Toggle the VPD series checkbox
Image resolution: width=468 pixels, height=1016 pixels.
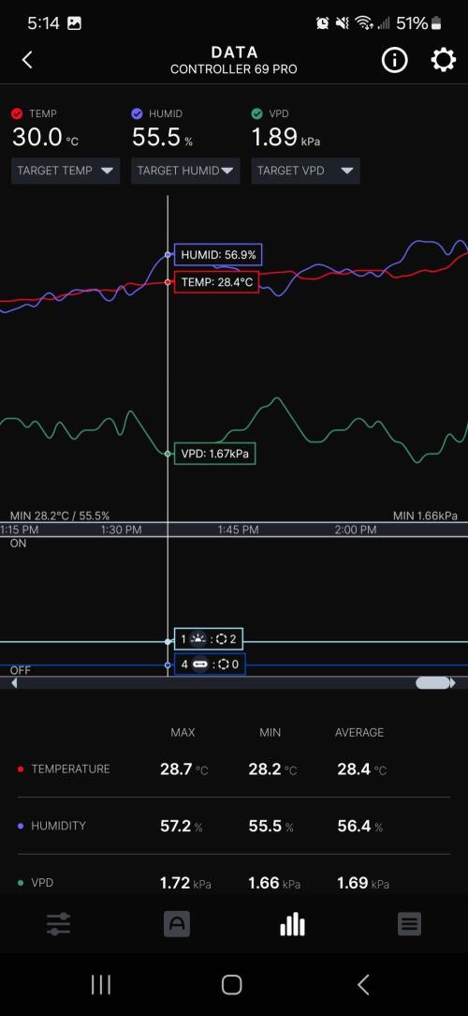pyautogui.click(x=257, y=114)
